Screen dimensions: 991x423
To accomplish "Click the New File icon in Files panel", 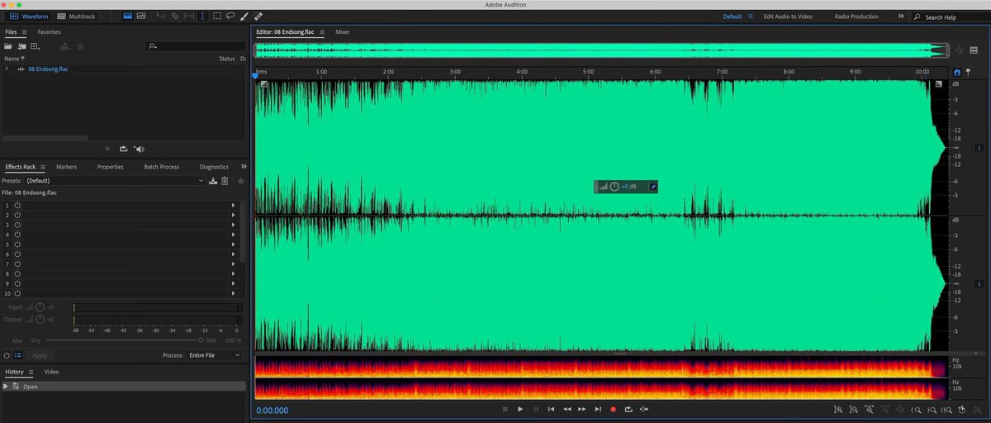I will (35, 46).
